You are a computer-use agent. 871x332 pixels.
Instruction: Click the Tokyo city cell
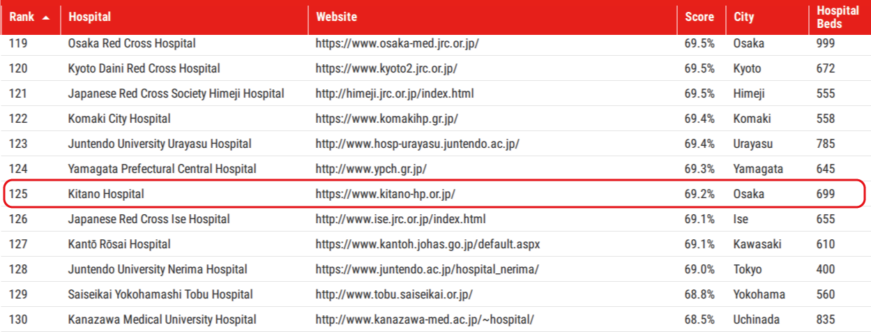(748, 269)
